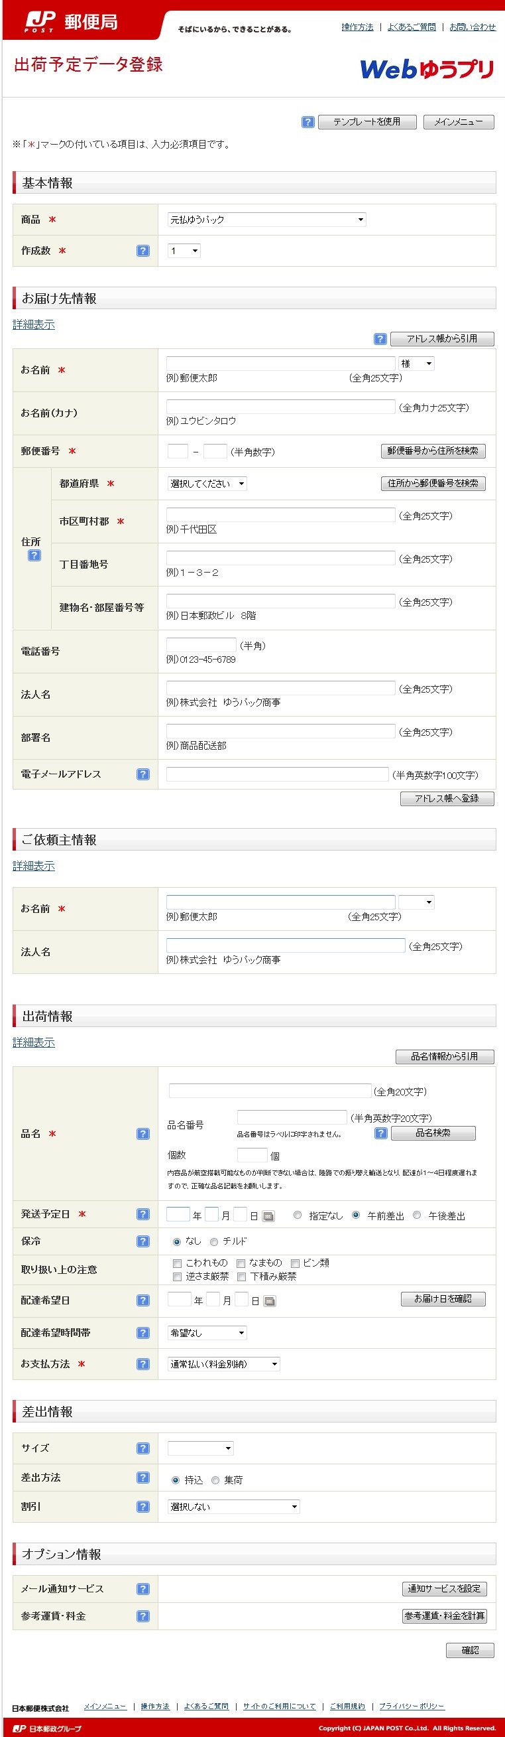Select チルド for 保冷 option
505x1737 pixels.
[x=214, y=1241]
